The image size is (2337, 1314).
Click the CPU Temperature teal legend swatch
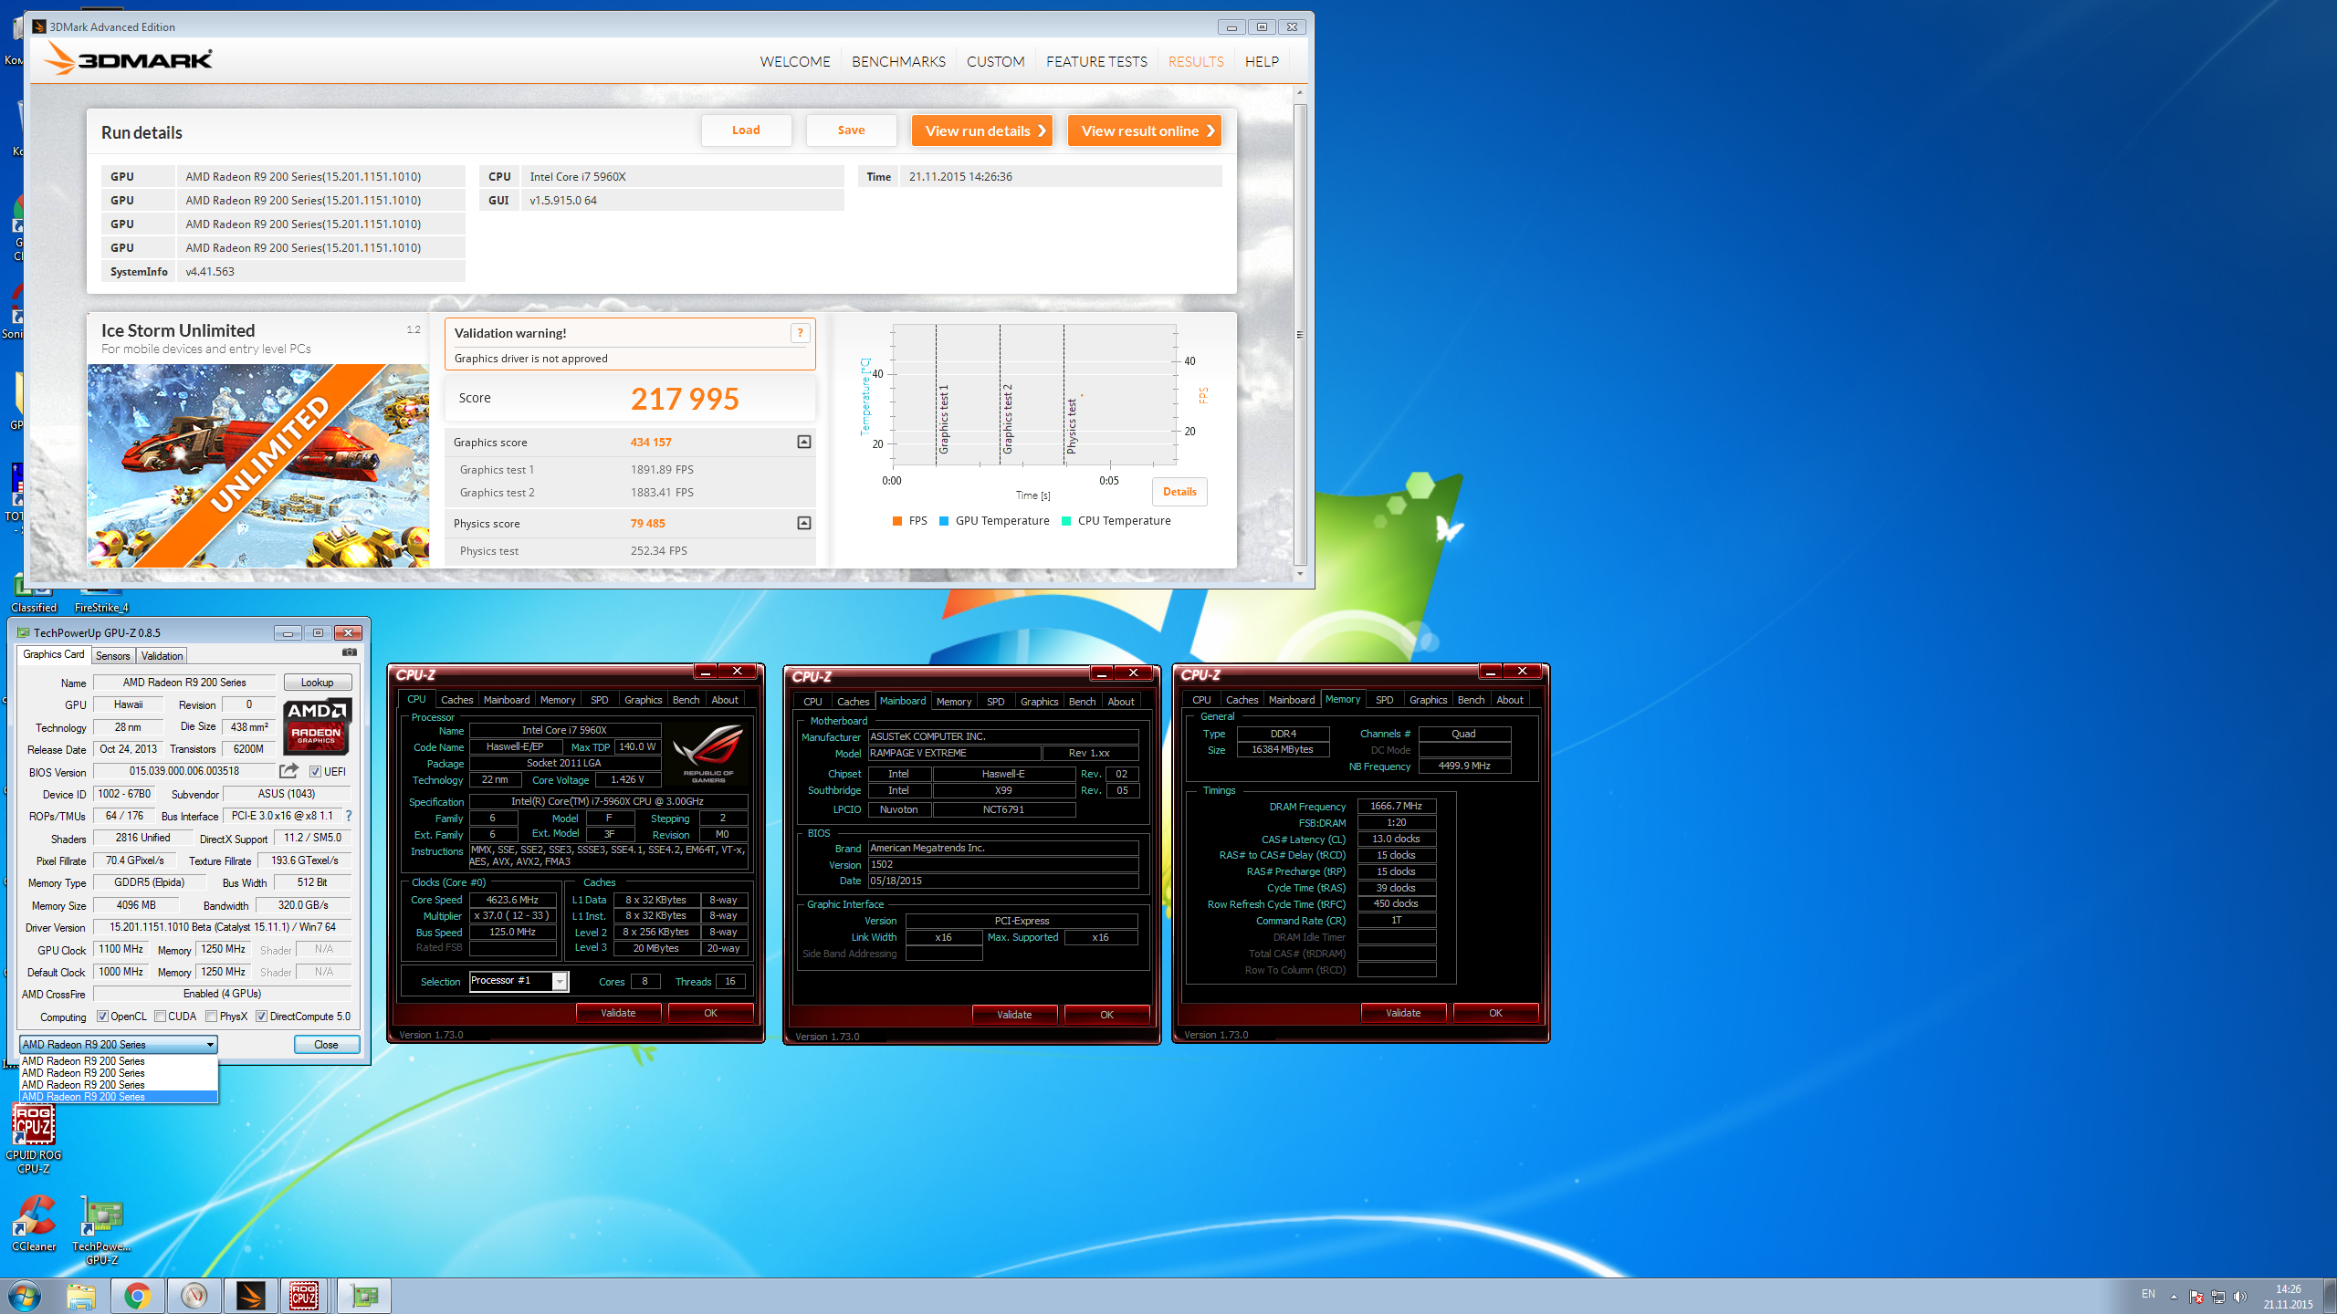pyautogui.click(x=1066, y=521)
